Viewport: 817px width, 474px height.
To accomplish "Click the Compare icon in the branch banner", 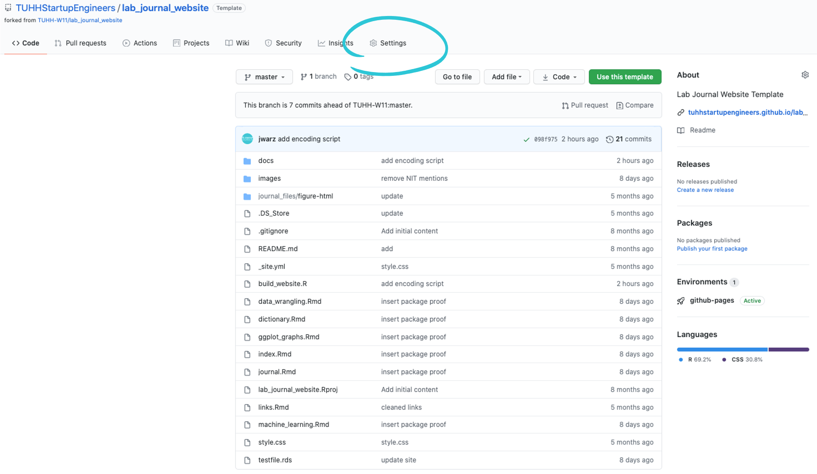I will [620, 105].
